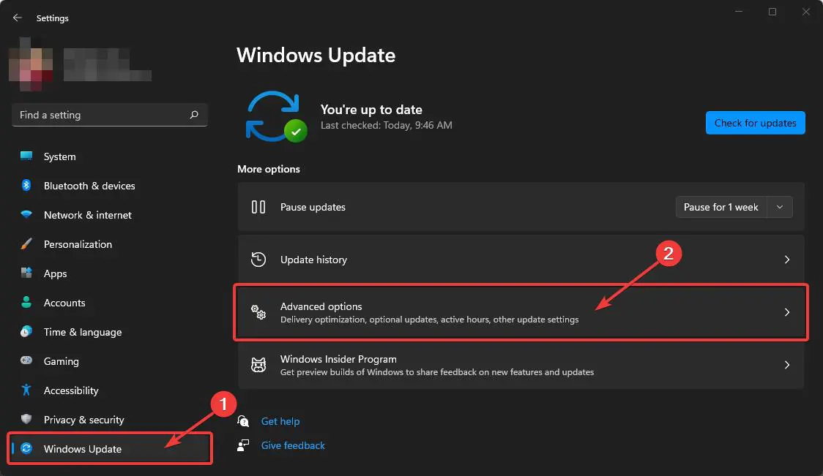
Task: Open the Gaming controller icon
Action: point(26,361)
